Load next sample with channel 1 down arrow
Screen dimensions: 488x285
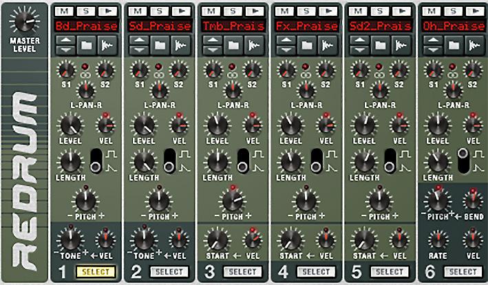pyautogui.click(x=65, y=50)
